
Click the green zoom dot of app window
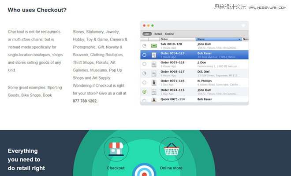point(153,26)
